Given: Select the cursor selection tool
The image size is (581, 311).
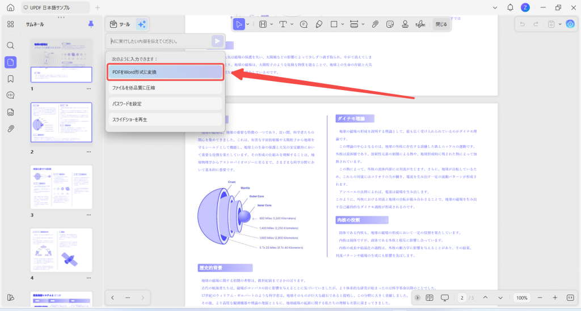Looking at the screenshot, I should (239, 24).
